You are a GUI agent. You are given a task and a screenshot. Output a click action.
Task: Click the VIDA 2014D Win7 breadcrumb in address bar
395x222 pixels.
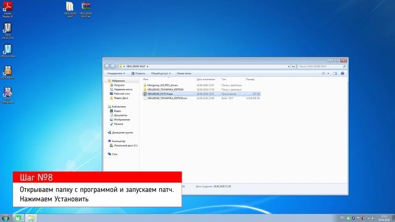[x=136, y=67]
